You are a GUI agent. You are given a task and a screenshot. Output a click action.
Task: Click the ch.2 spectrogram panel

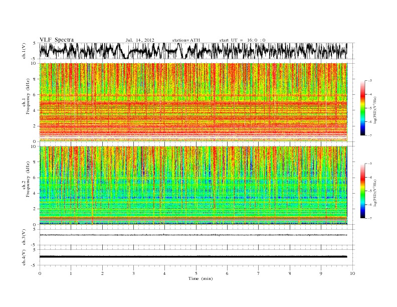193,185
